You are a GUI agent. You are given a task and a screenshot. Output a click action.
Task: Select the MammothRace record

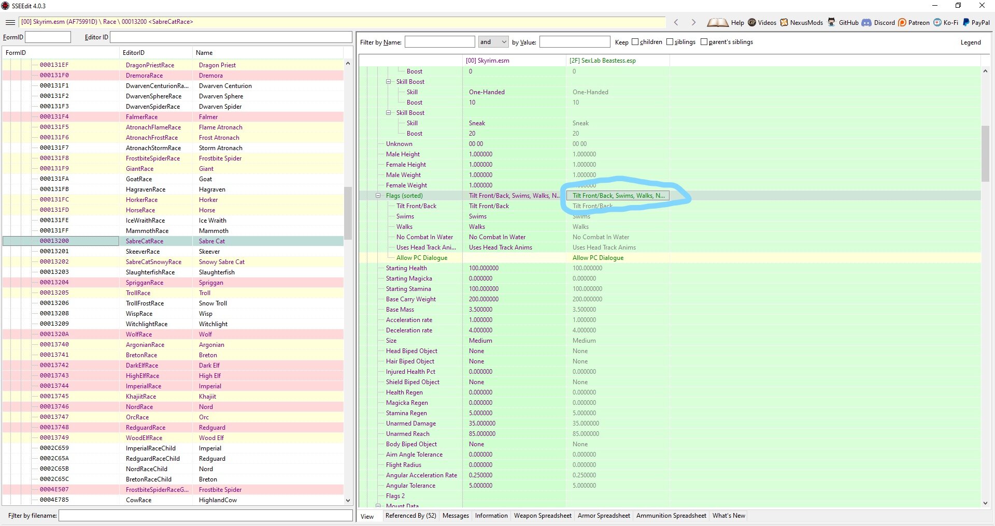[x=173, y=231]
